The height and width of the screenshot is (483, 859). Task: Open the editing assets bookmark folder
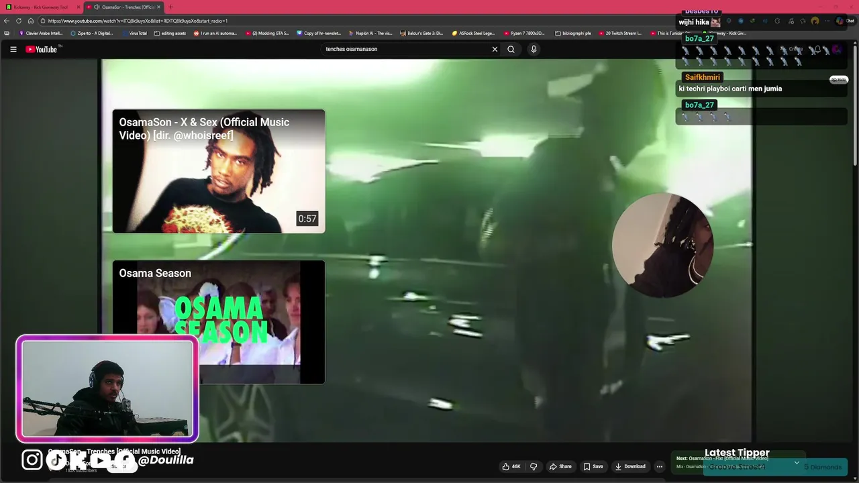(x=170, y=33)
